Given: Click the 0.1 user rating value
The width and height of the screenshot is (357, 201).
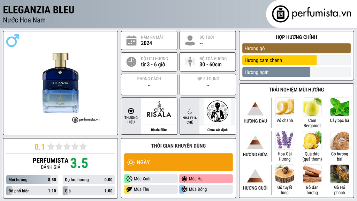Looking at the screenshot, I should tap(40, 147).
